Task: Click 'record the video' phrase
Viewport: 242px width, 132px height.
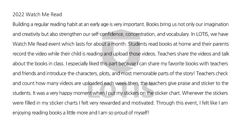Action: pyautogui.click(x=29, y=54)
